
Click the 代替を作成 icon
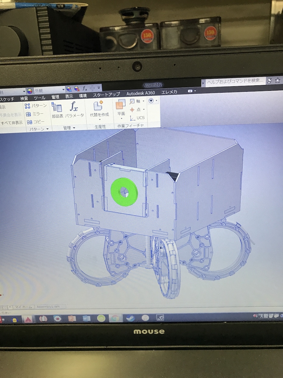pos(99,109)
